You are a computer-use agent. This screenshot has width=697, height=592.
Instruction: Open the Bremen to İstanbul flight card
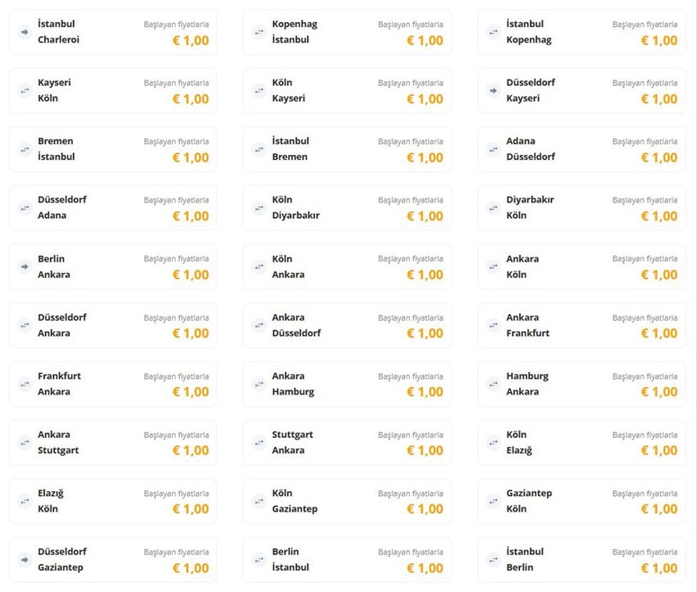113,149
